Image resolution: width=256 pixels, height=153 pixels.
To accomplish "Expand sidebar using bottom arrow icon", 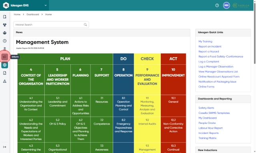I will click(x=4, y=147).
